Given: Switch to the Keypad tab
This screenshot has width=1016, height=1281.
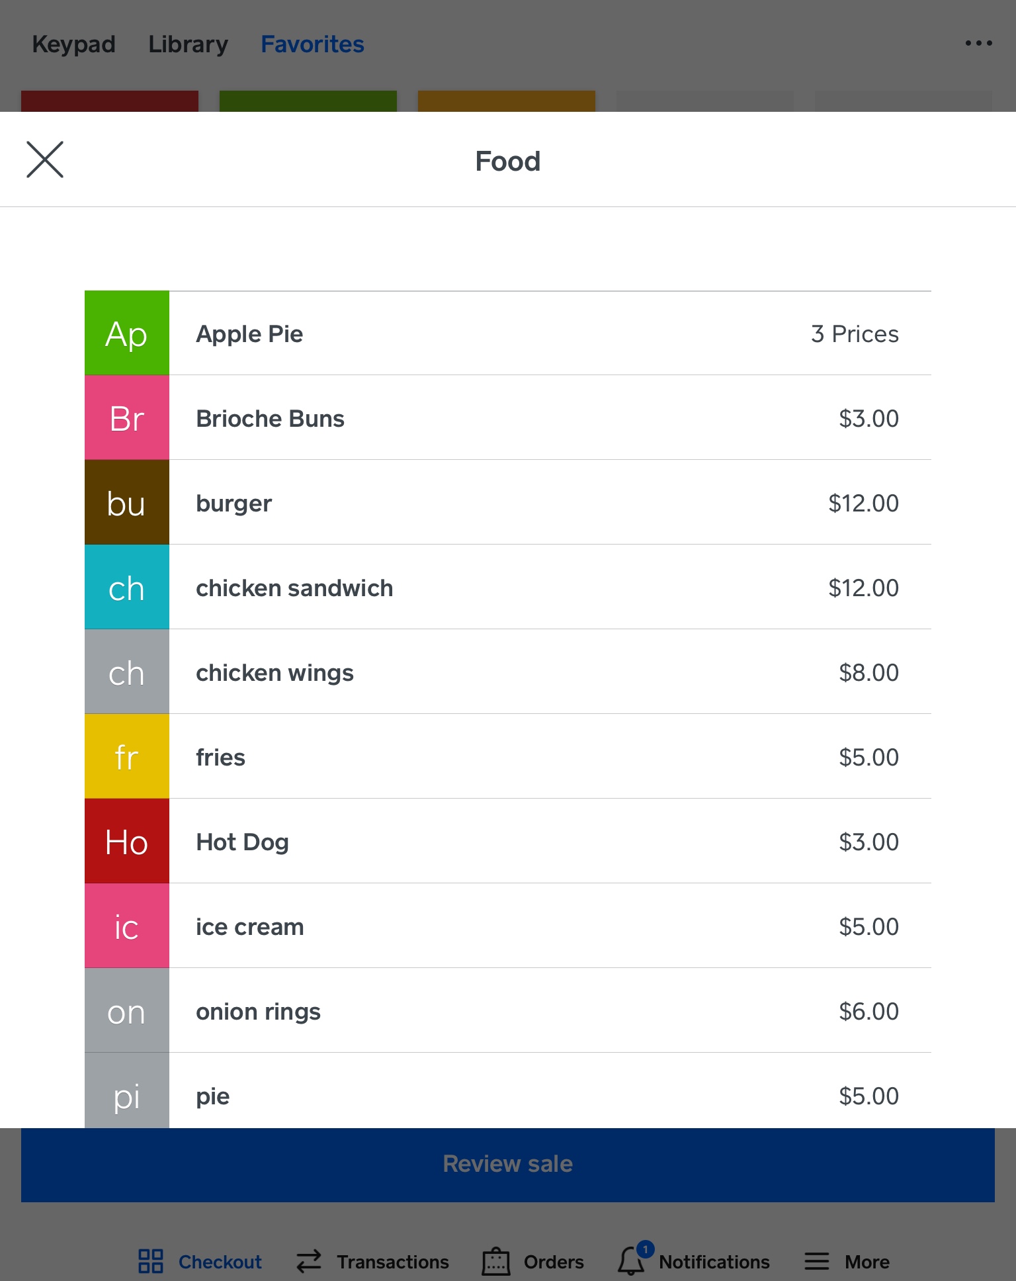Looking at the screenshot, I should pos(73,44).
